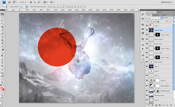The width and height of the screenshot is (175, 107).
Task: Select the Hand tool in the toolbox
Action: (x=2, y=79)
